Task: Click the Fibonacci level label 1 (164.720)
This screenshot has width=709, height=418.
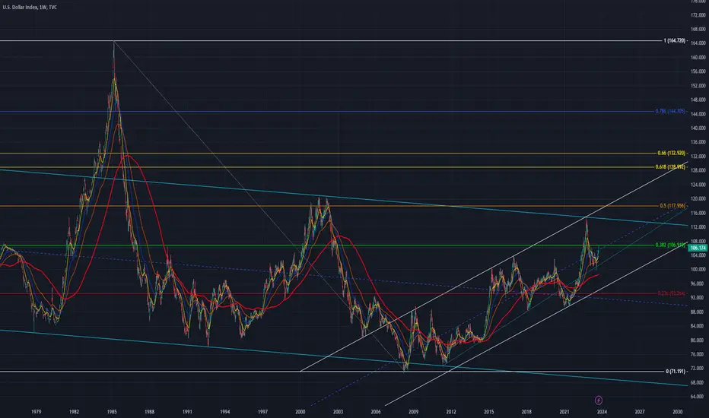Action: (674, 41)
